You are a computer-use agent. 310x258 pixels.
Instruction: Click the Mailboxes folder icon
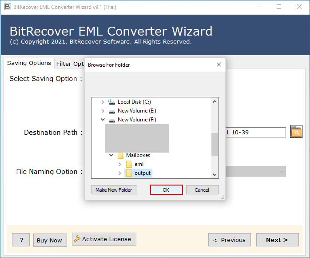coord(120,155)
